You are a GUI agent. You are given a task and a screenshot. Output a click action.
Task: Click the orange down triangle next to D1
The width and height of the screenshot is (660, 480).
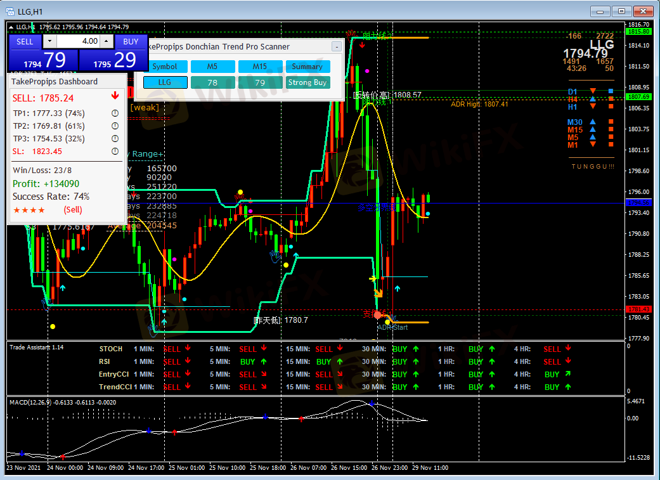point(592,92)
